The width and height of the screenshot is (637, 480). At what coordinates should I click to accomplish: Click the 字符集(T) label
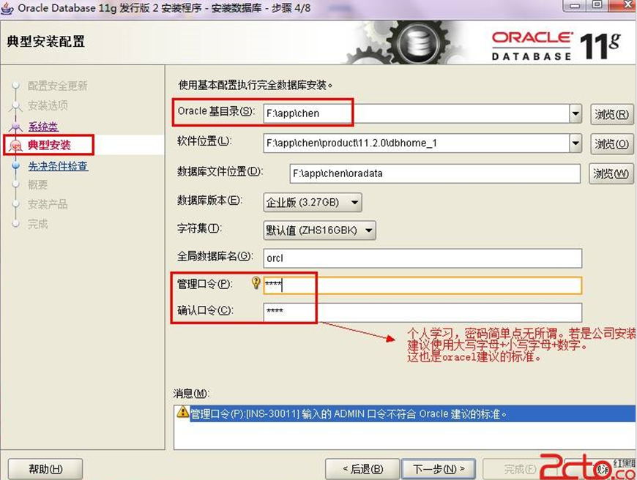[x=199, y=228]
